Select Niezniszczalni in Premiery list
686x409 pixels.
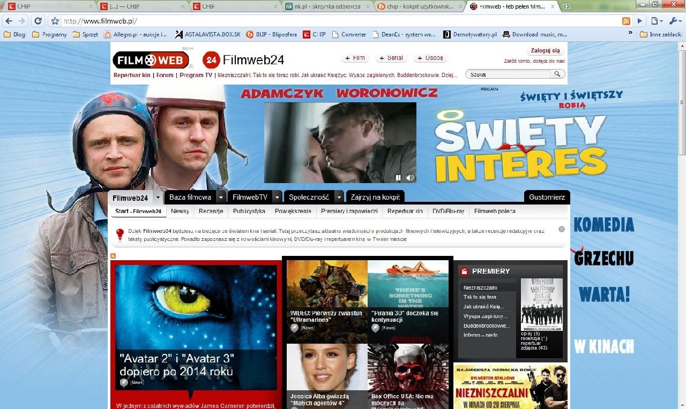click(x=480, y=287)
